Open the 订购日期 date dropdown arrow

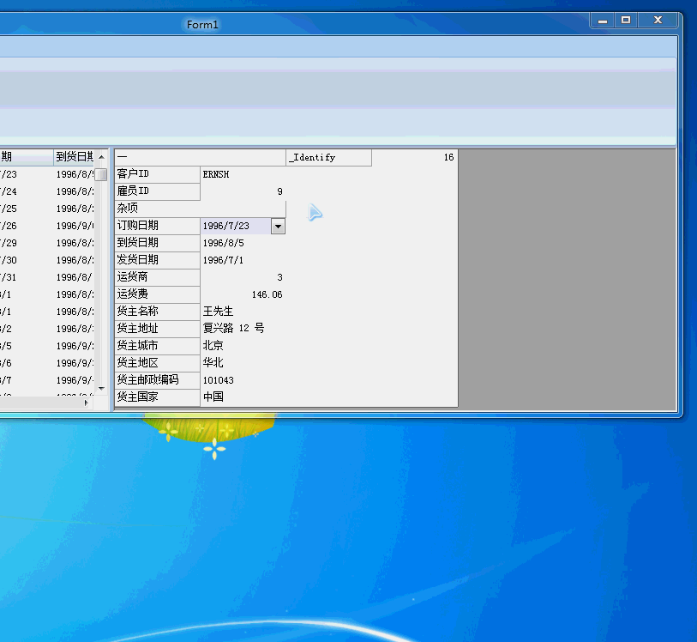tap(278, 226)
